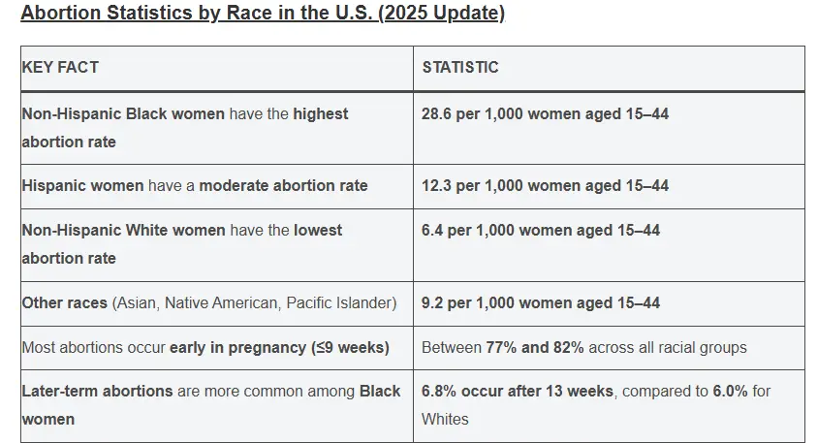Click the 'moderate abortion rate' bold text

click(x=283, y=185)
